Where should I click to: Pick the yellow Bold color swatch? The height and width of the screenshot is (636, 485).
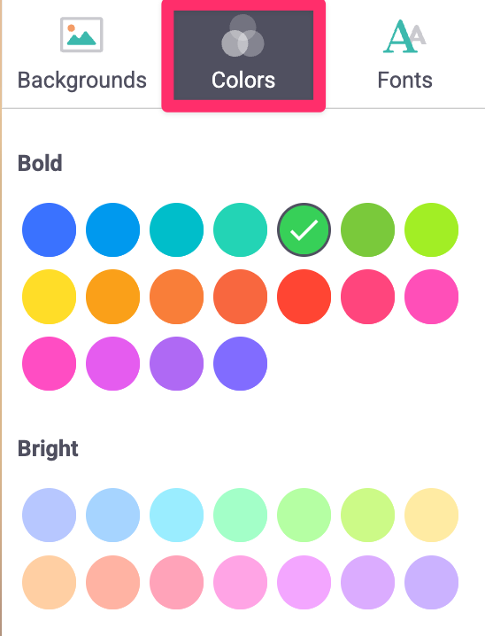[49, 297]
